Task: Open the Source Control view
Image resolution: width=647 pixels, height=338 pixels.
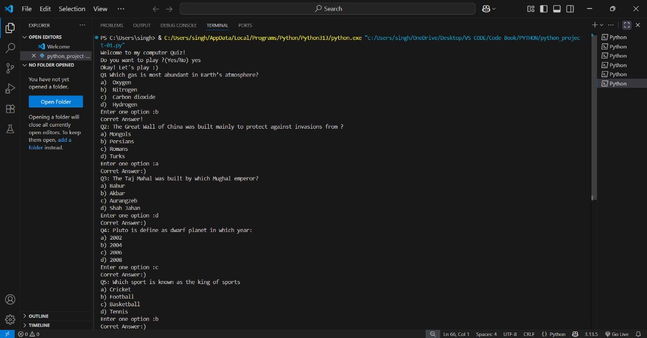Action: pos(10,68)
